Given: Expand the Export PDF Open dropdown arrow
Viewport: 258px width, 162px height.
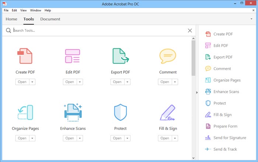Looking at the screenshot, I should [128, 82].
